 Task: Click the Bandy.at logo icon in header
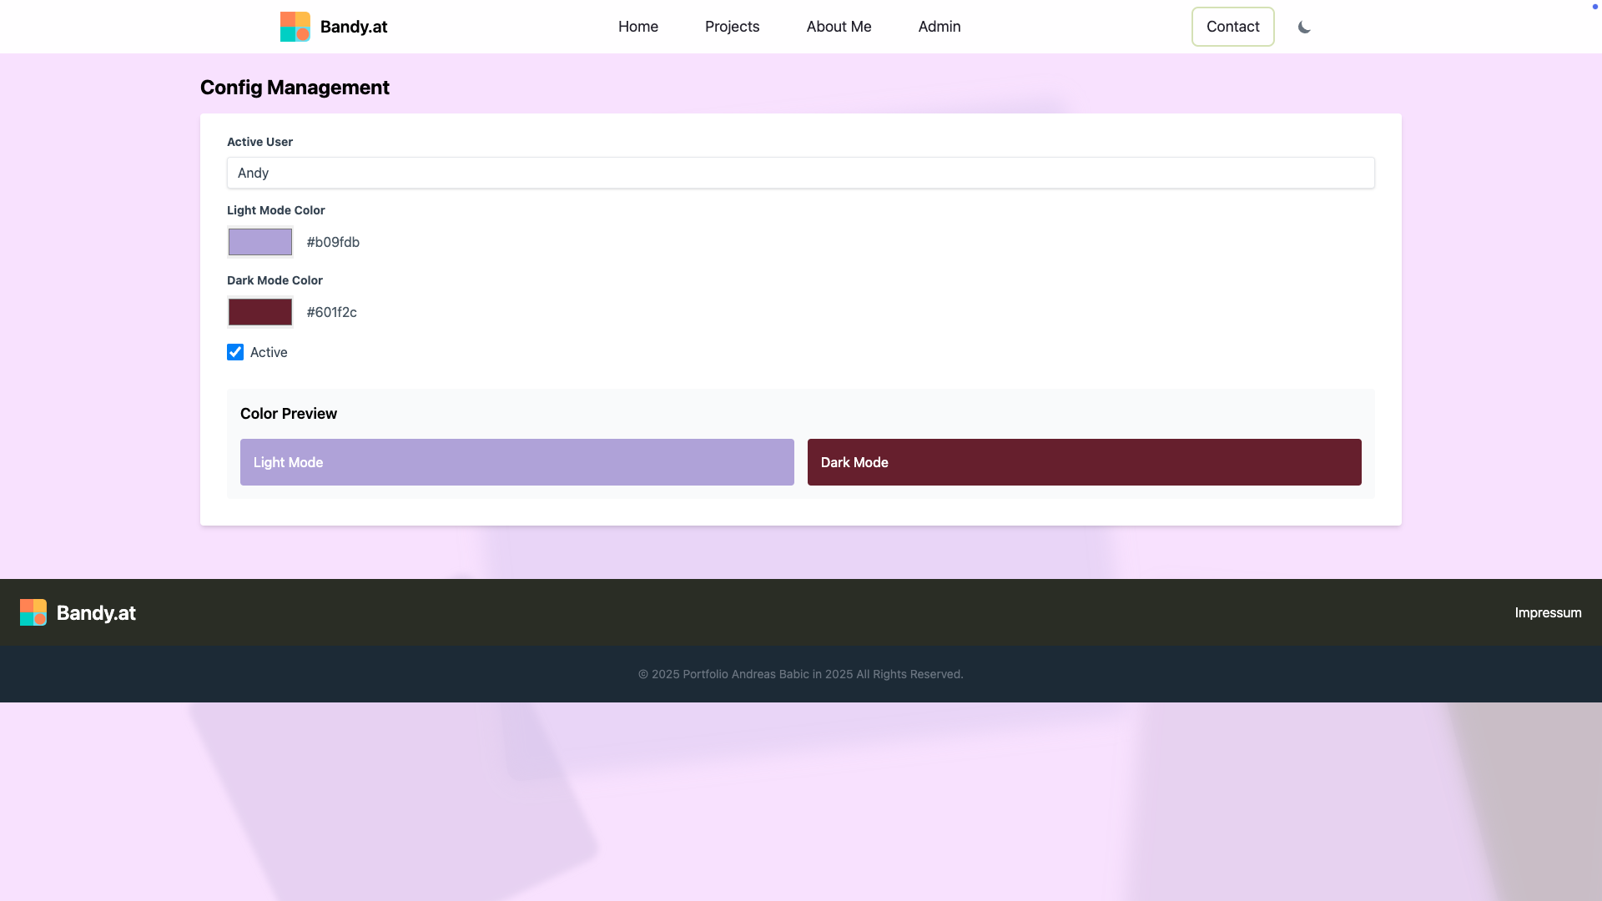[295, 27]
